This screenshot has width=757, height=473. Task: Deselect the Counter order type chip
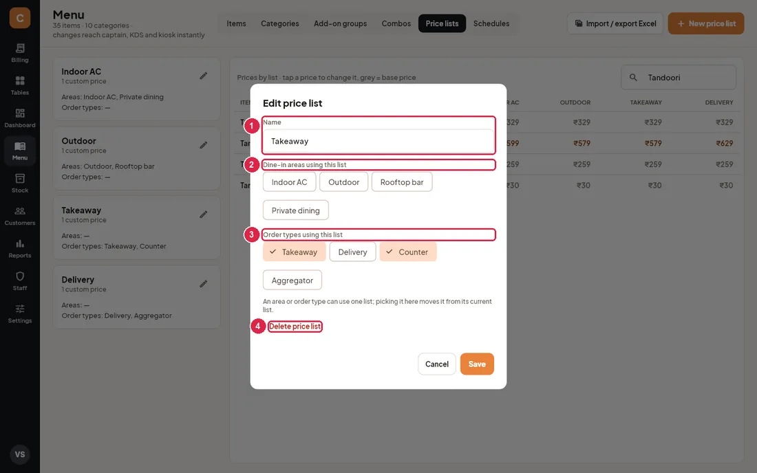point(408,252)
